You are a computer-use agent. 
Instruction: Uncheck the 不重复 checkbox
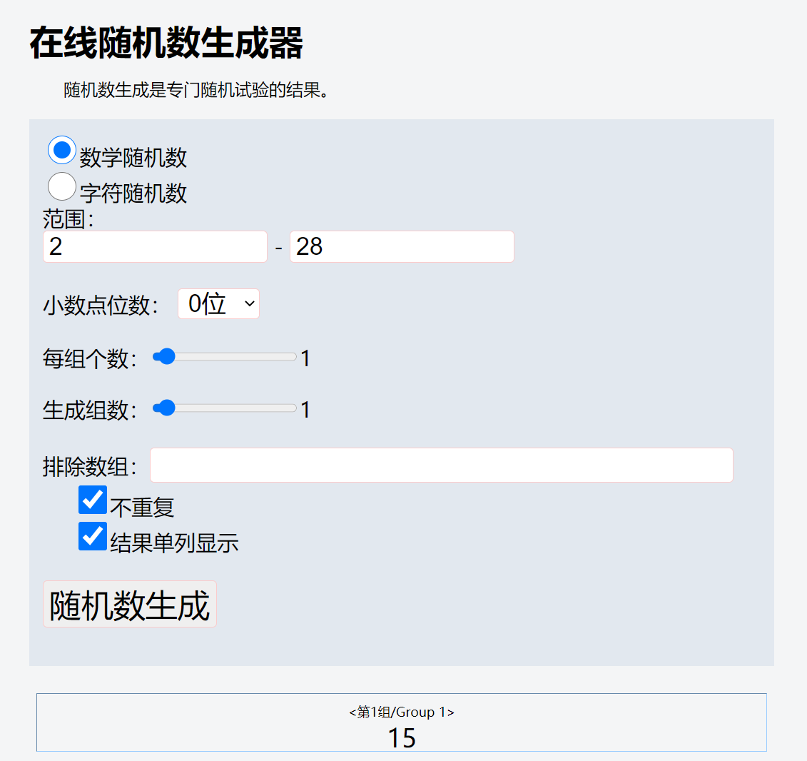coord(93,500)
